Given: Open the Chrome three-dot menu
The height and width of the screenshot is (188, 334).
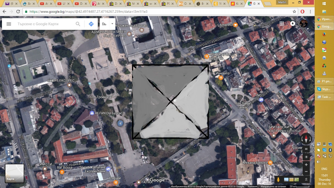Looking at the screenshot, I should [311, 11].
